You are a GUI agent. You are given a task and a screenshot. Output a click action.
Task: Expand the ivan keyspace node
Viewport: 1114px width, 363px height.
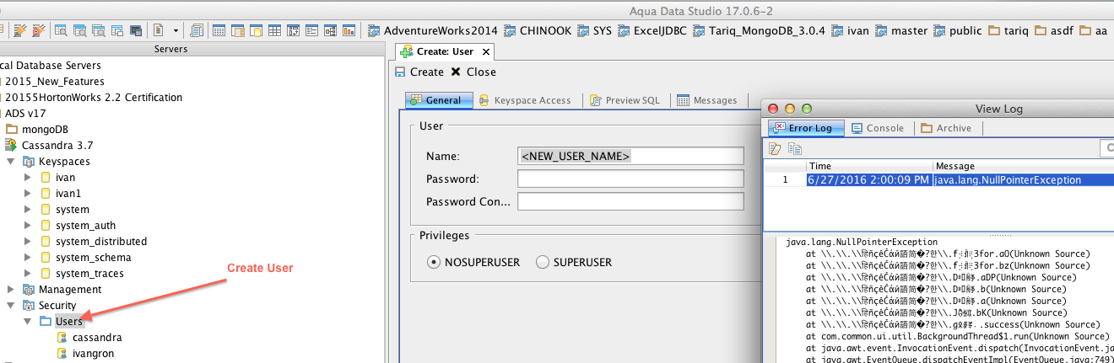coord(28,177)
